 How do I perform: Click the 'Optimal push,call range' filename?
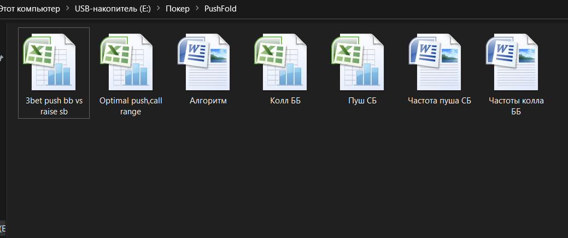pyautogui.click(x=131, y=106)
